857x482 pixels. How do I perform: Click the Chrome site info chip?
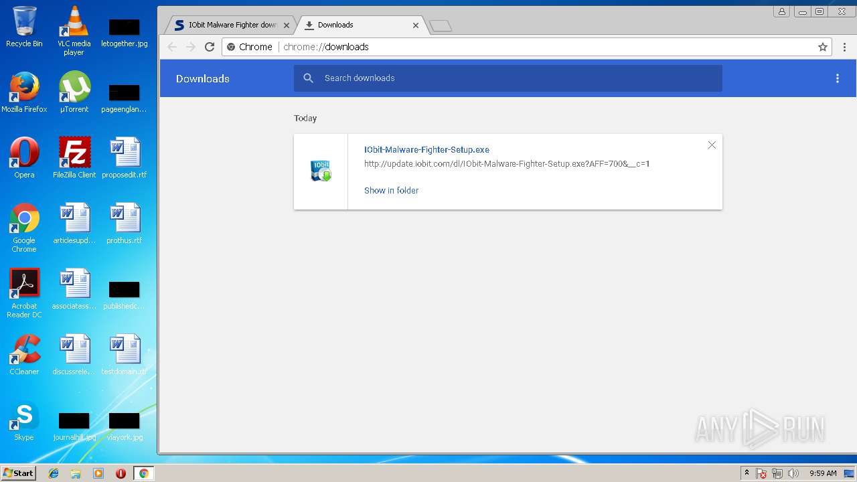click(x=250, y=47)
